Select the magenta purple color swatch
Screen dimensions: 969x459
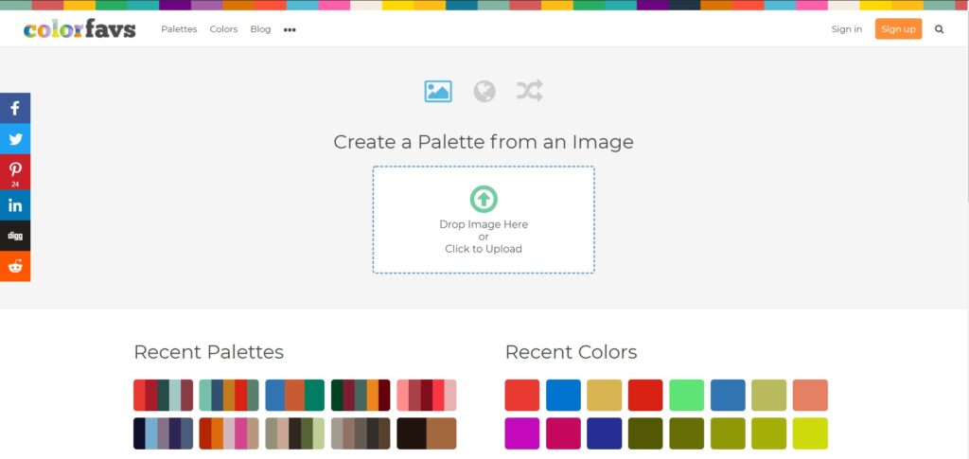click(x=522, y=433)
